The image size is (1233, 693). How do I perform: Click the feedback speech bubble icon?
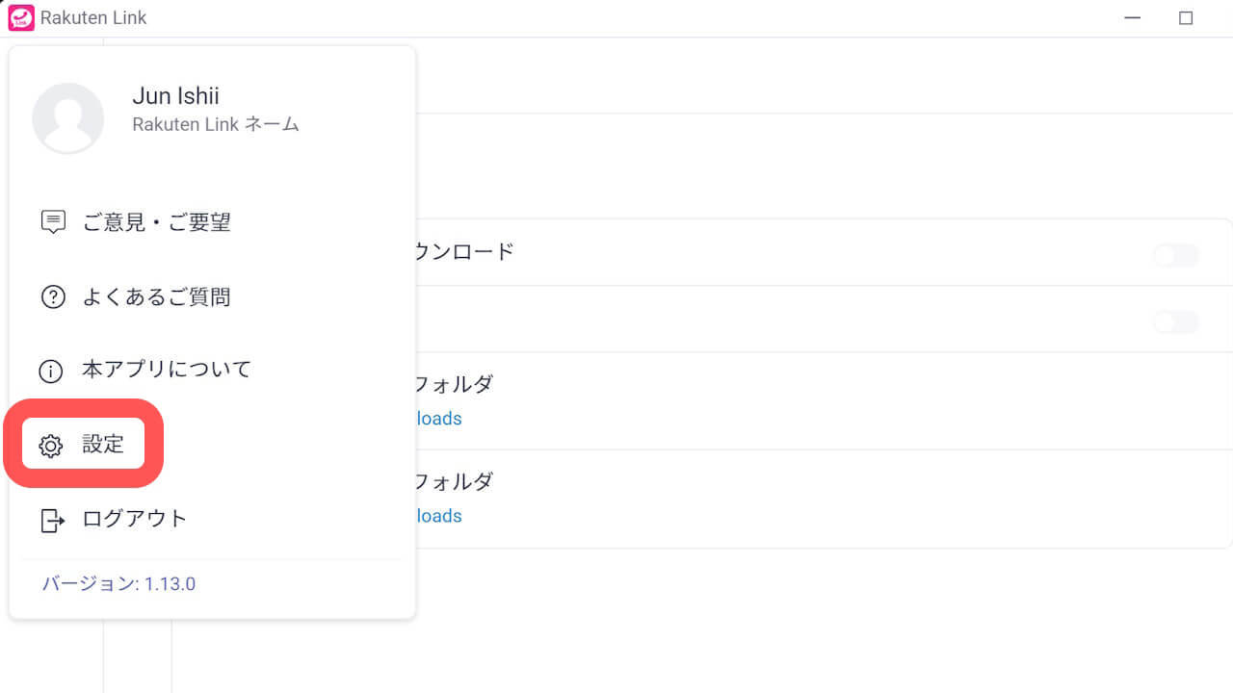click(52, 221)
